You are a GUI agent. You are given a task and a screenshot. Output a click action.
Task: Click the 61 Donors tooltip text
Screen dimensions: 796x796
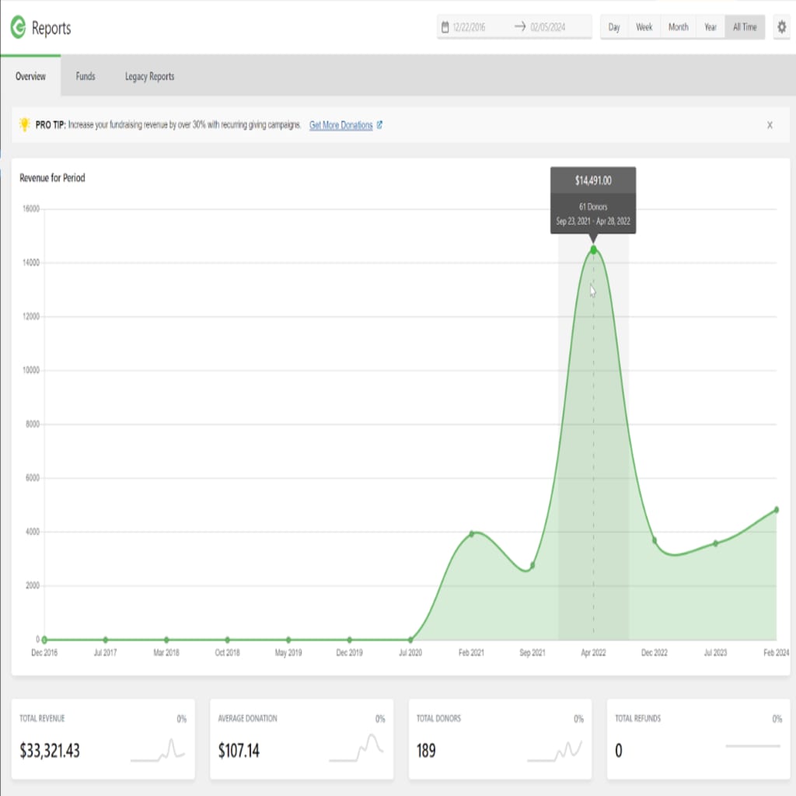point(593,207)
